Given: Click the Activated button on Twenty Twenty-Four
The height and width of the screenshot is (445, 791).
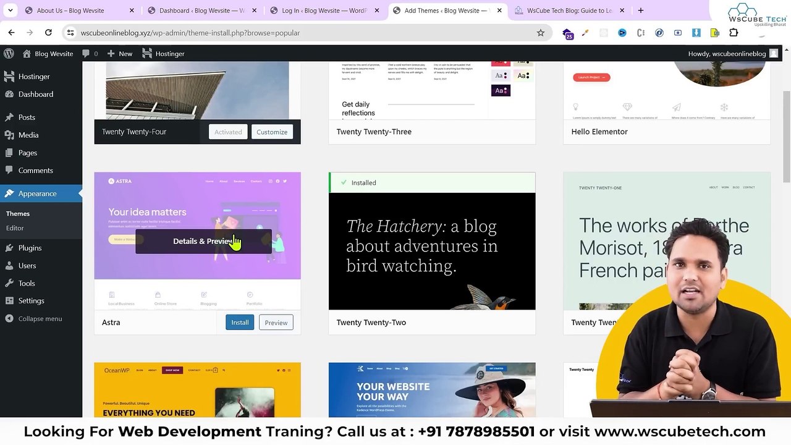Looking at the screenshot, I should click(x=228, y=132).
